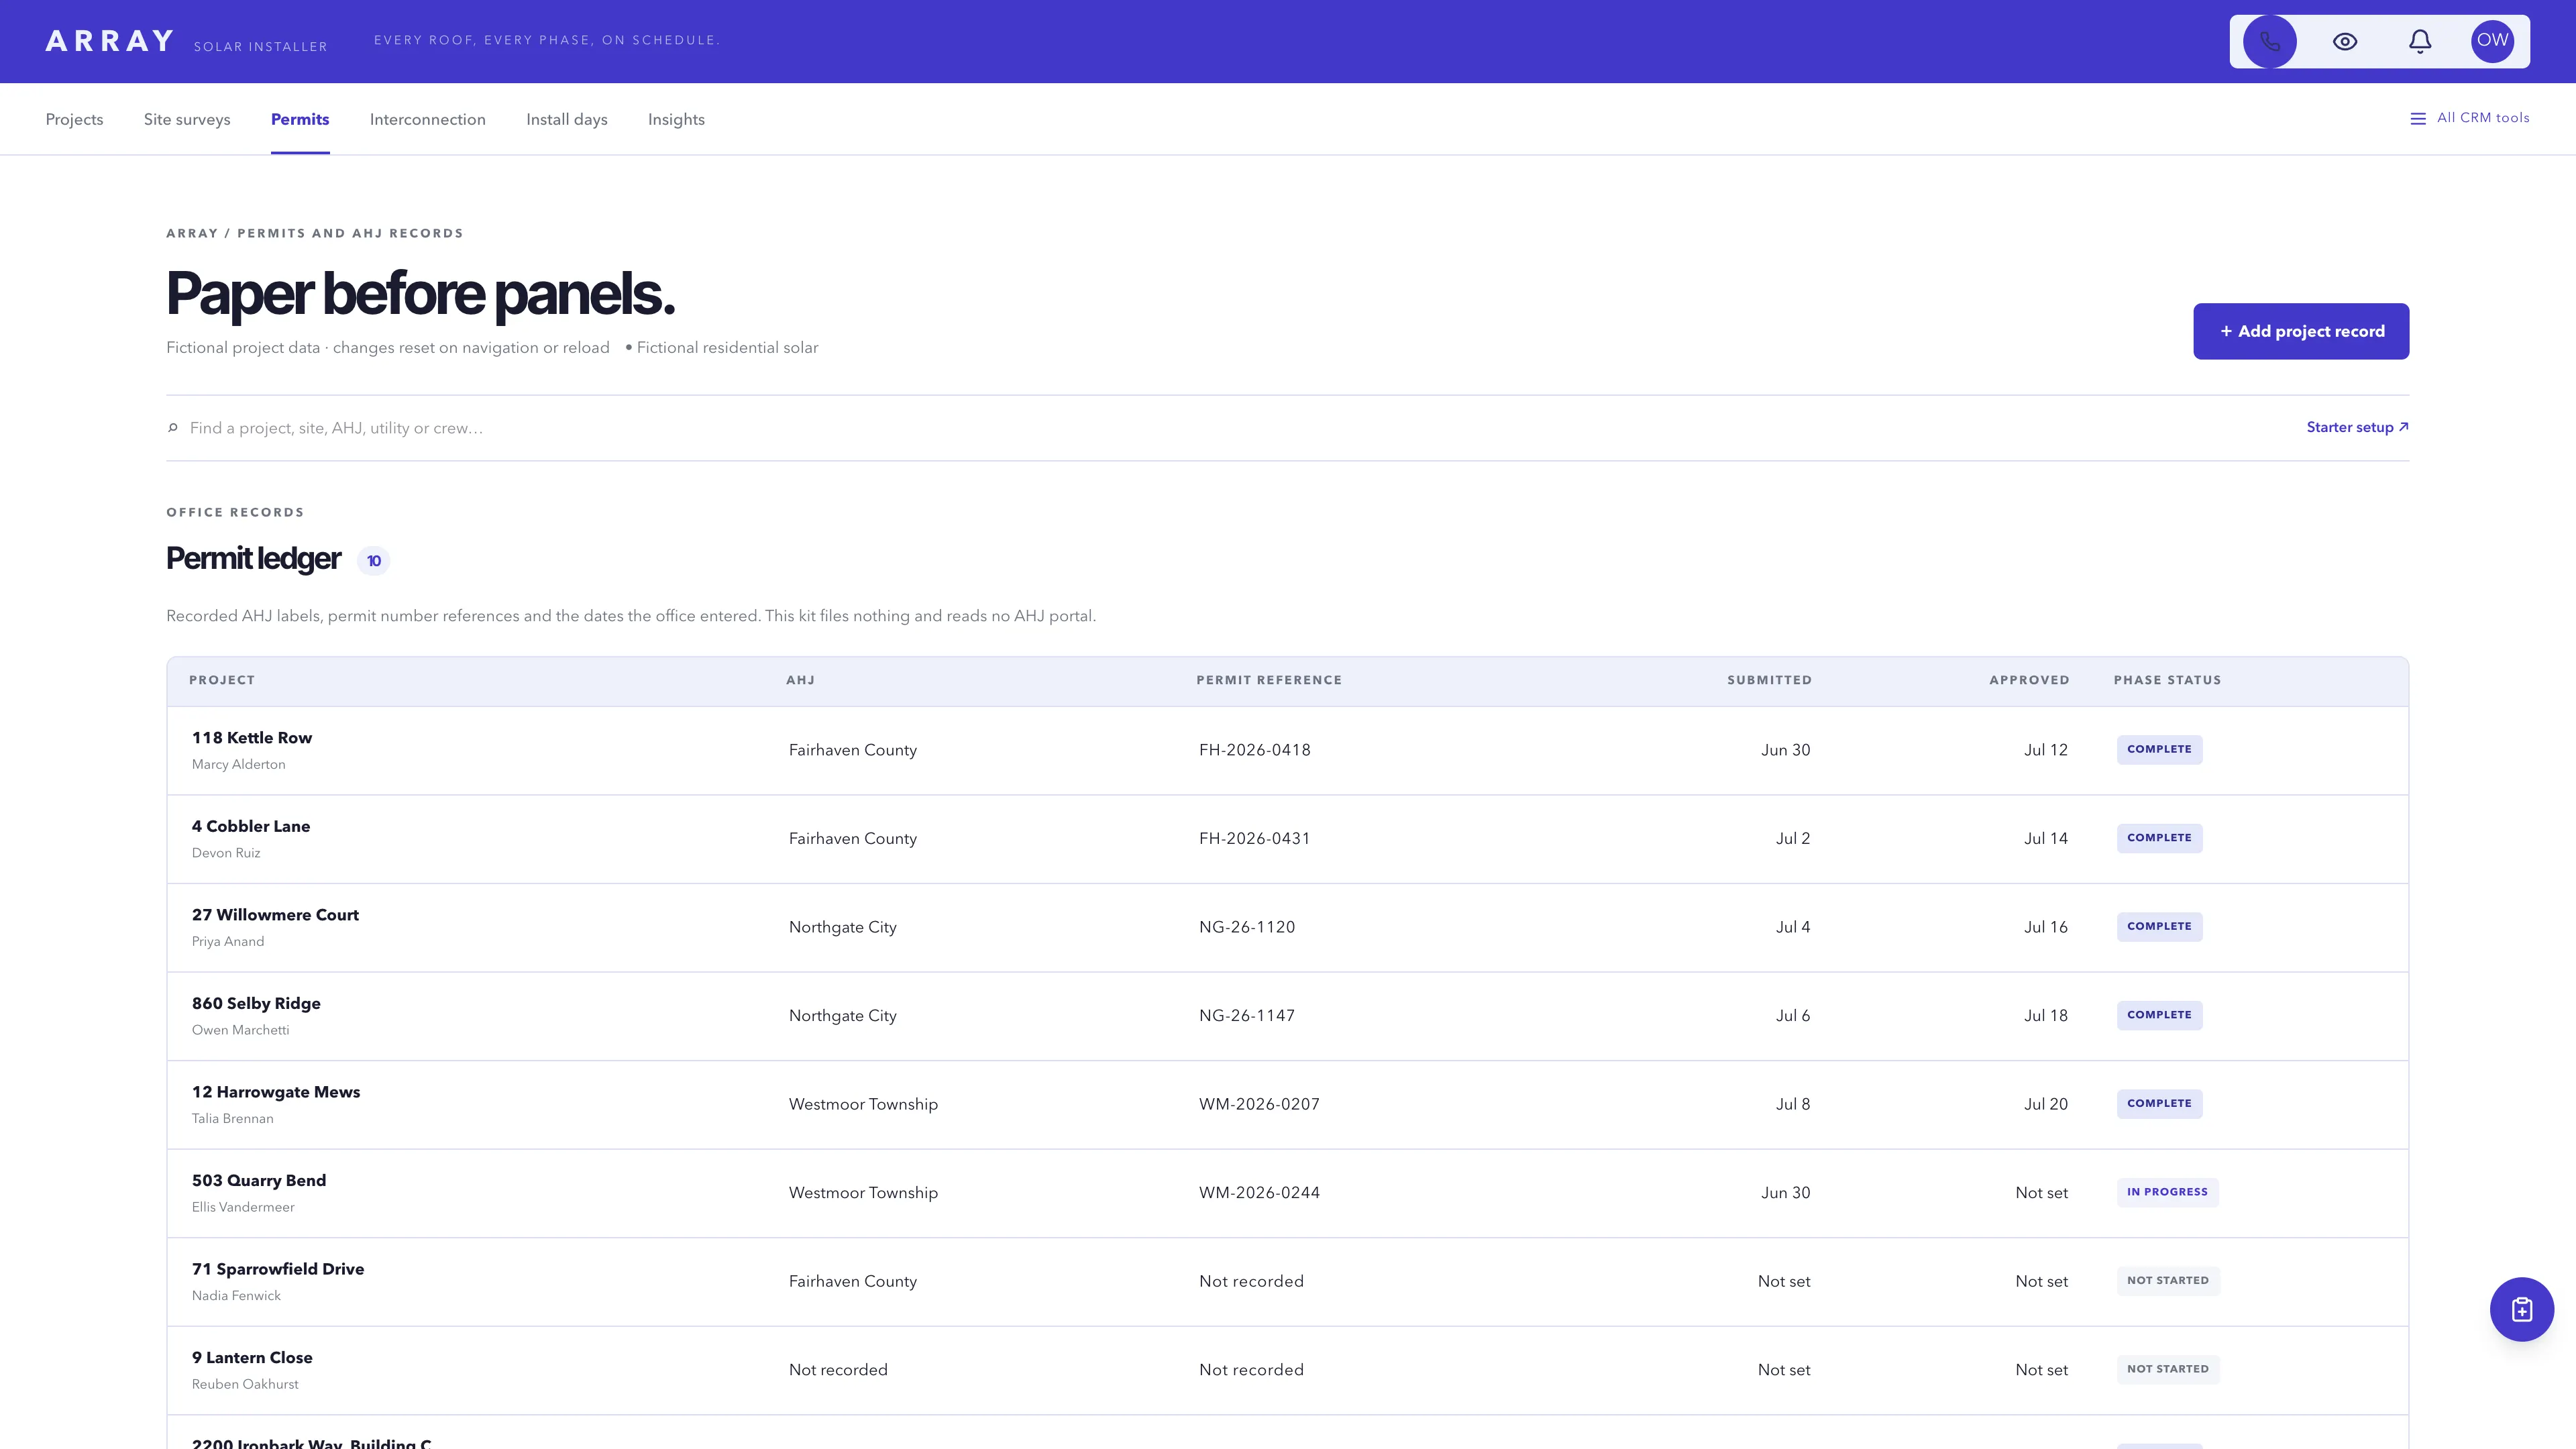Open the 27 Willowmere Court project
Viewport: 2576px width, 1449px height.
pos(275,915)
